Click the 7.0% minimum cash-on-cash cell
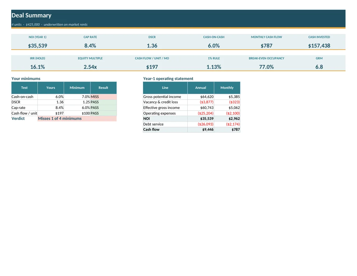This screenshot has width=357, height=276. (77, 97)
